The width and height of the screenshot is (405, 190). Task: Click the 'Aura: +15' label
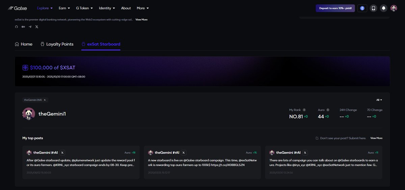251,153
